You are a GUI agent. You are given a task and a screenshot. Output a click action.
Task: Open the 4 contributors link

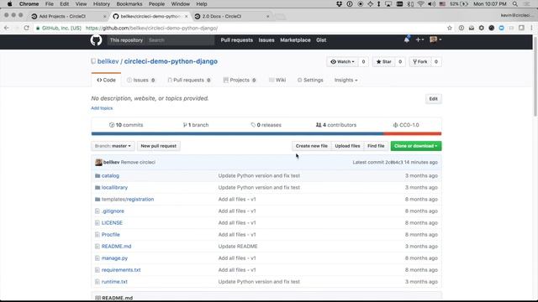[x=336, y=125]
